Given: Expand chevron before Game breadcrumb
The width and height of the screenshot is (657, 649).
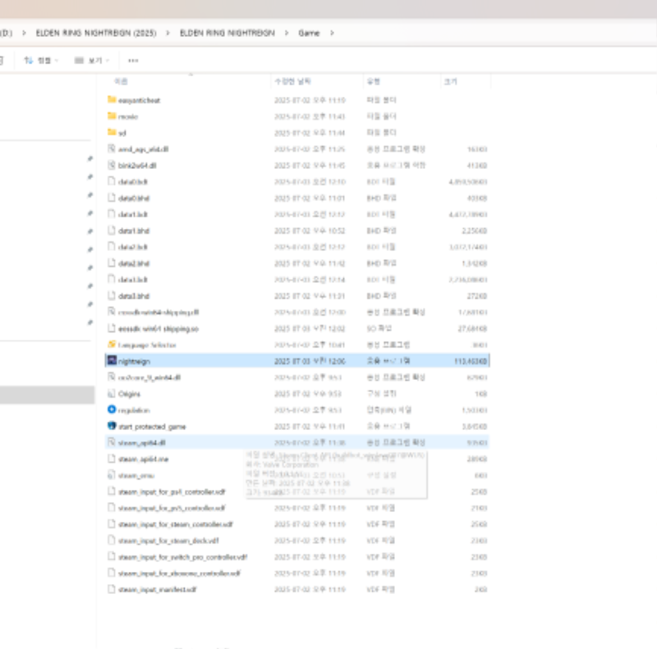Looking at the screenshot, I should click(x=287, y=33).
